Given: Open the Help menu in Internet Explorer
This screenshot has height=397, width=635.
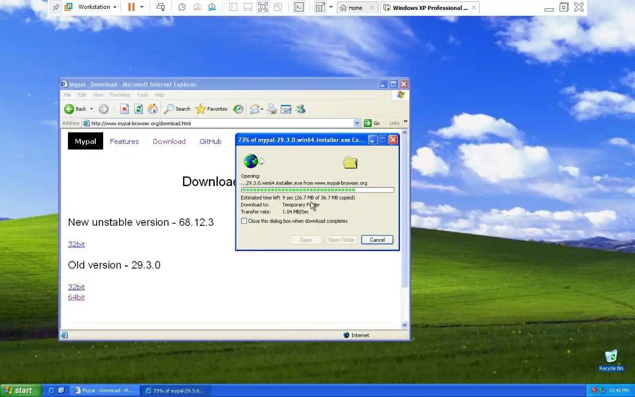Looking at the screenshot, I should coord(159,95).
